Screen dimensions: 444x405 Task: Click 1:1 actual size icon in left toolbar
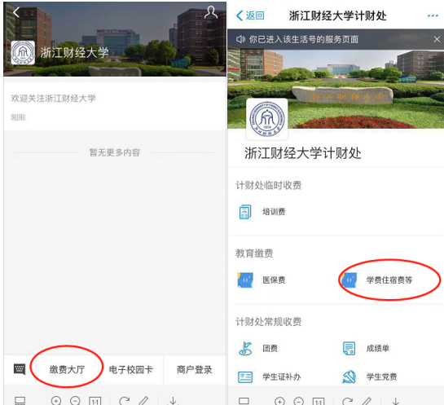pyautogui.click(x=95, y=401)
